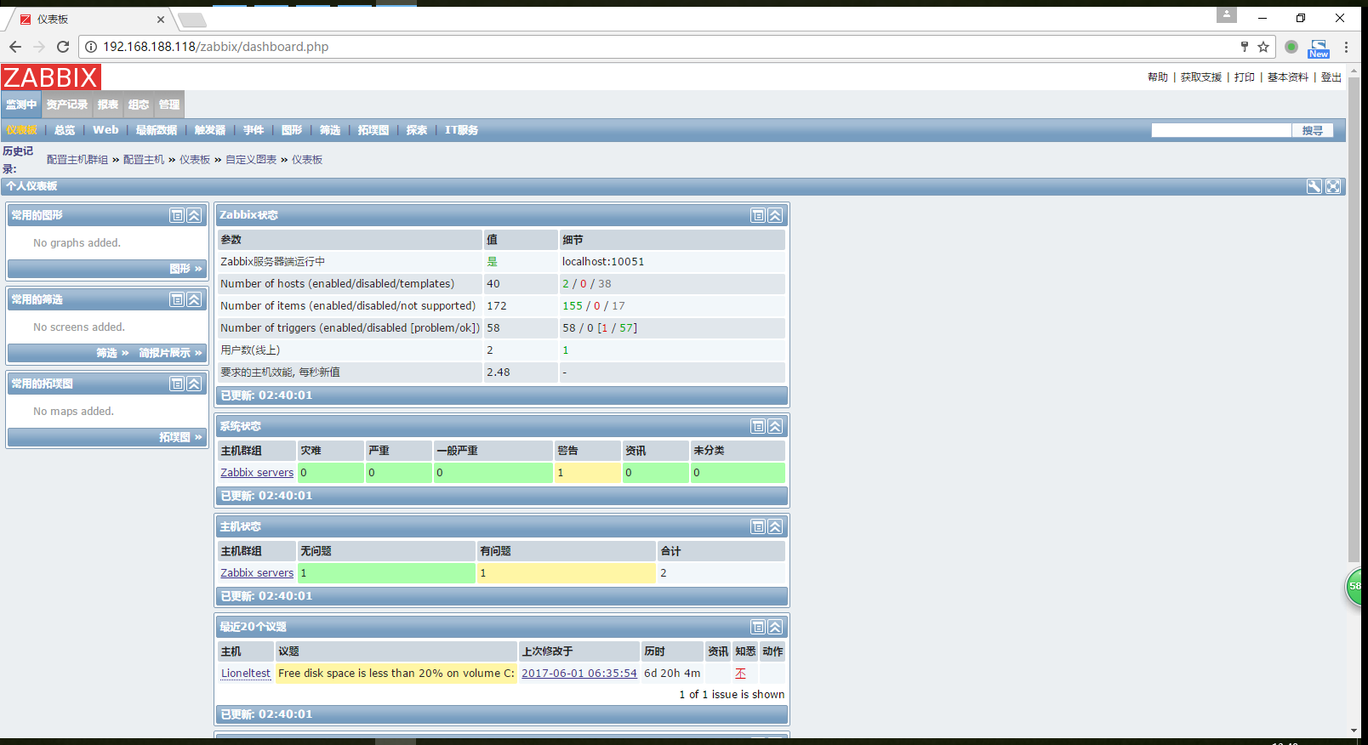The width and height of the screenshot is (1368, 745).
Task: Open menu icon of 常用的筛选 widget
Action: point(177,299)
